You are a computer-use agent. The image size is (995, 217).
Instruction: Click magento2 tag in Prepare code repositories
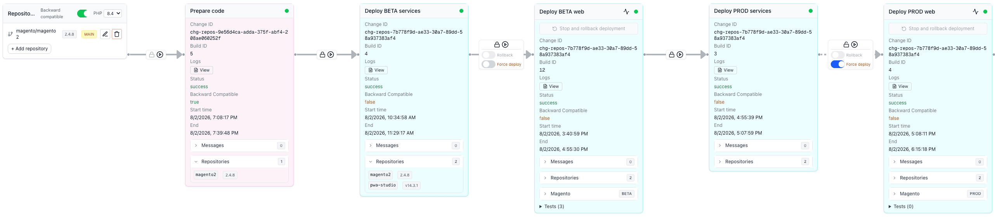pyautogui.click(x=206, y=175)
